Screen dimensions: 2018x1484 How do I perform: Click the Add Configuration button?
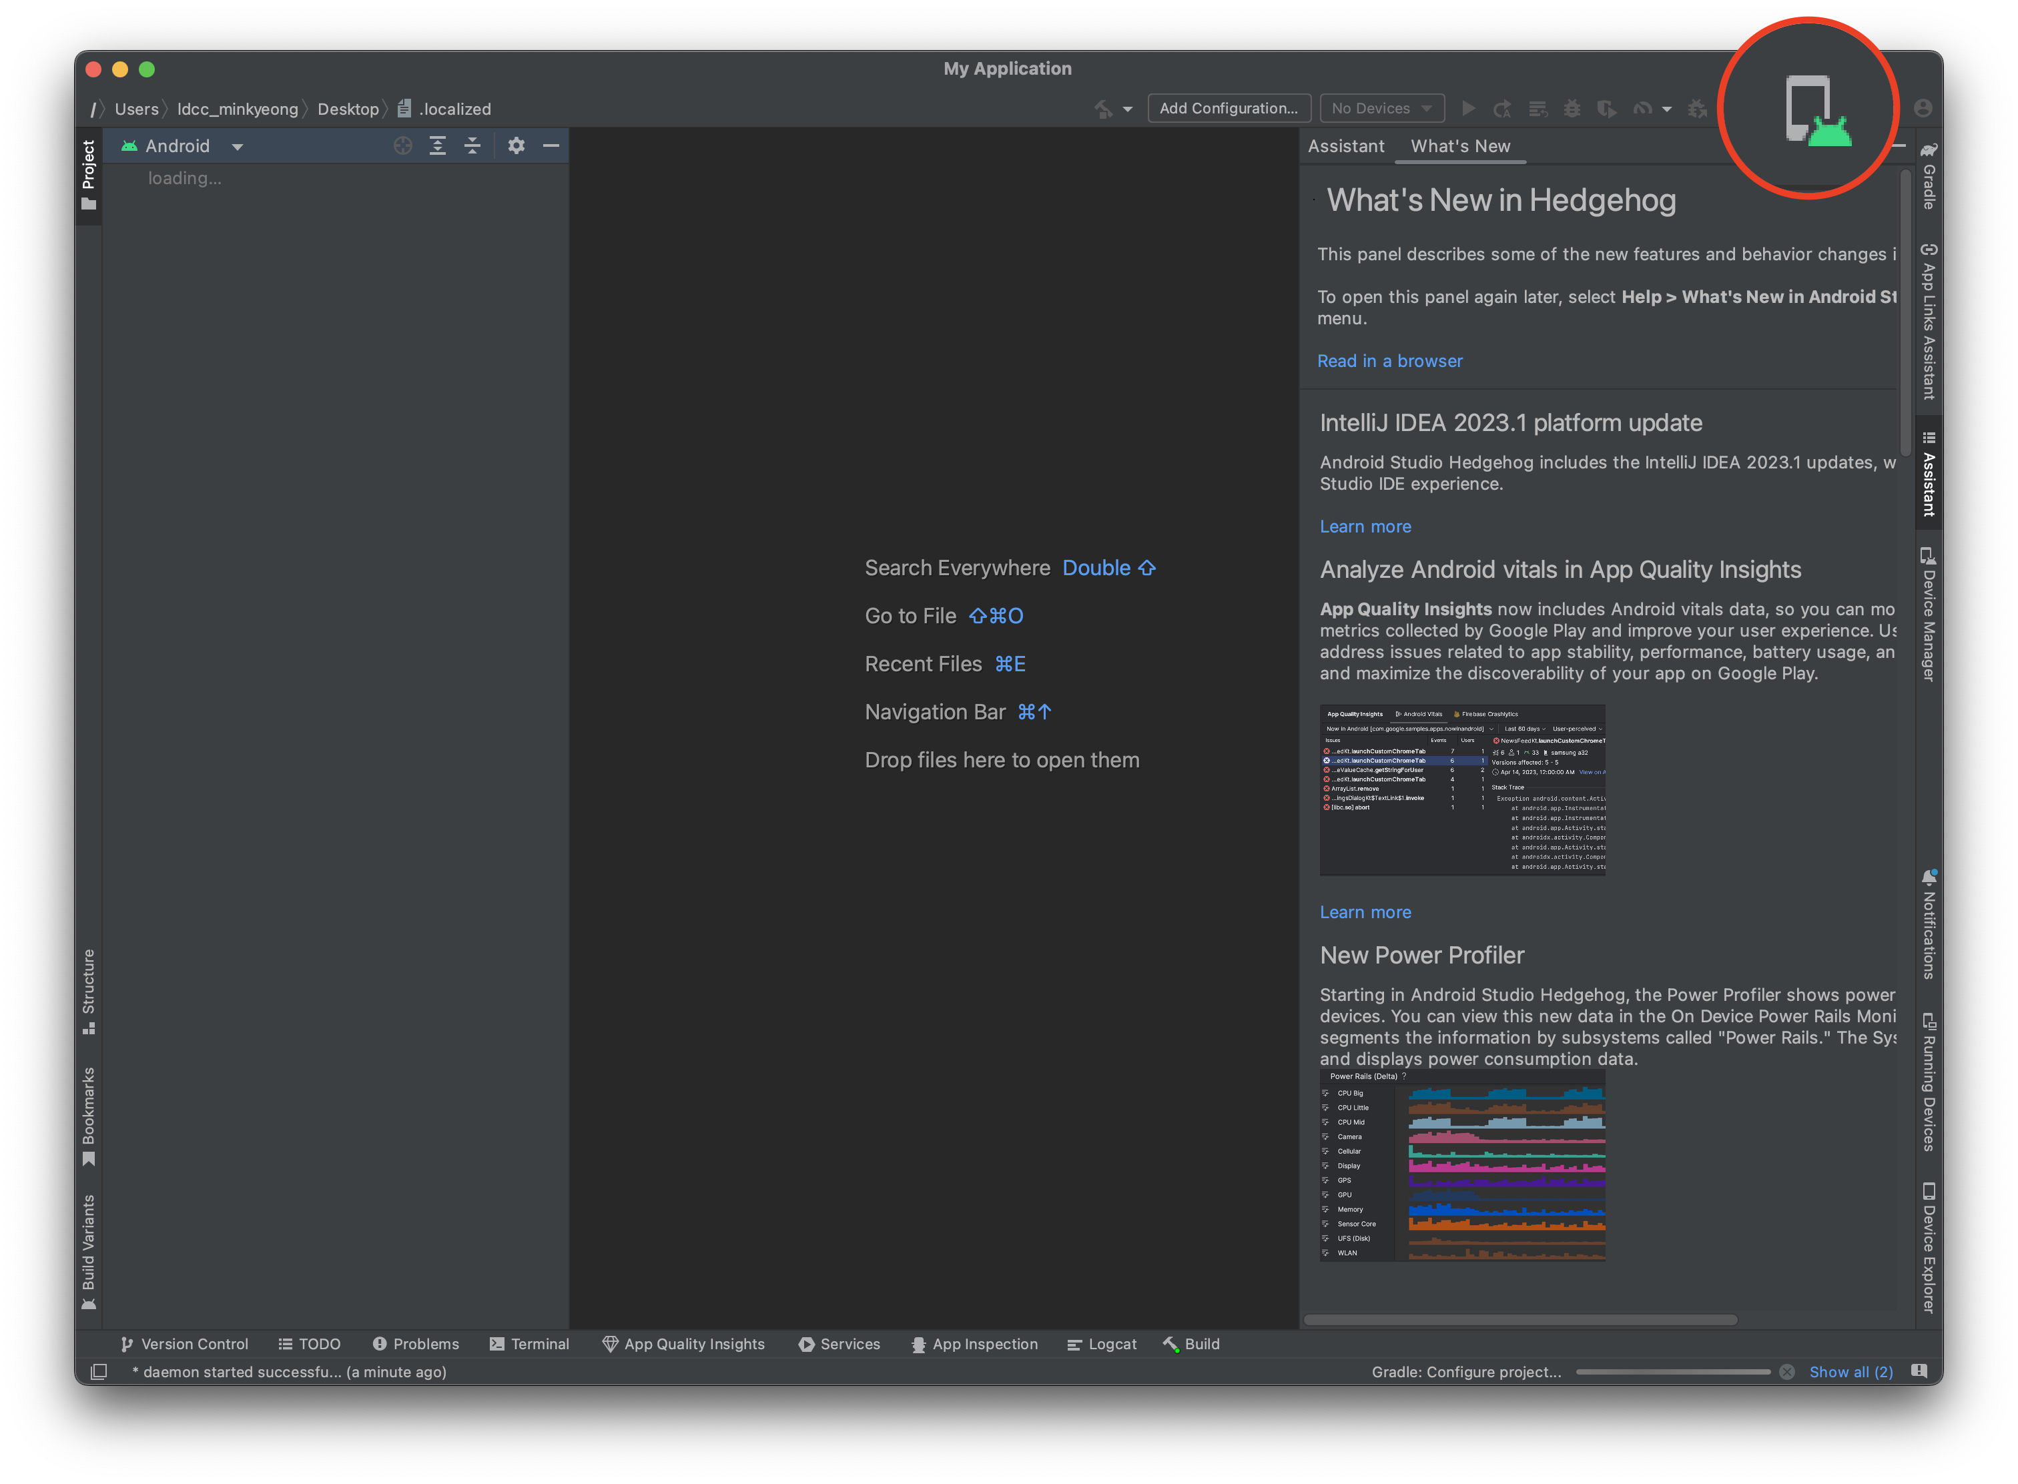pyautogui.click(x=1229, y=109)
